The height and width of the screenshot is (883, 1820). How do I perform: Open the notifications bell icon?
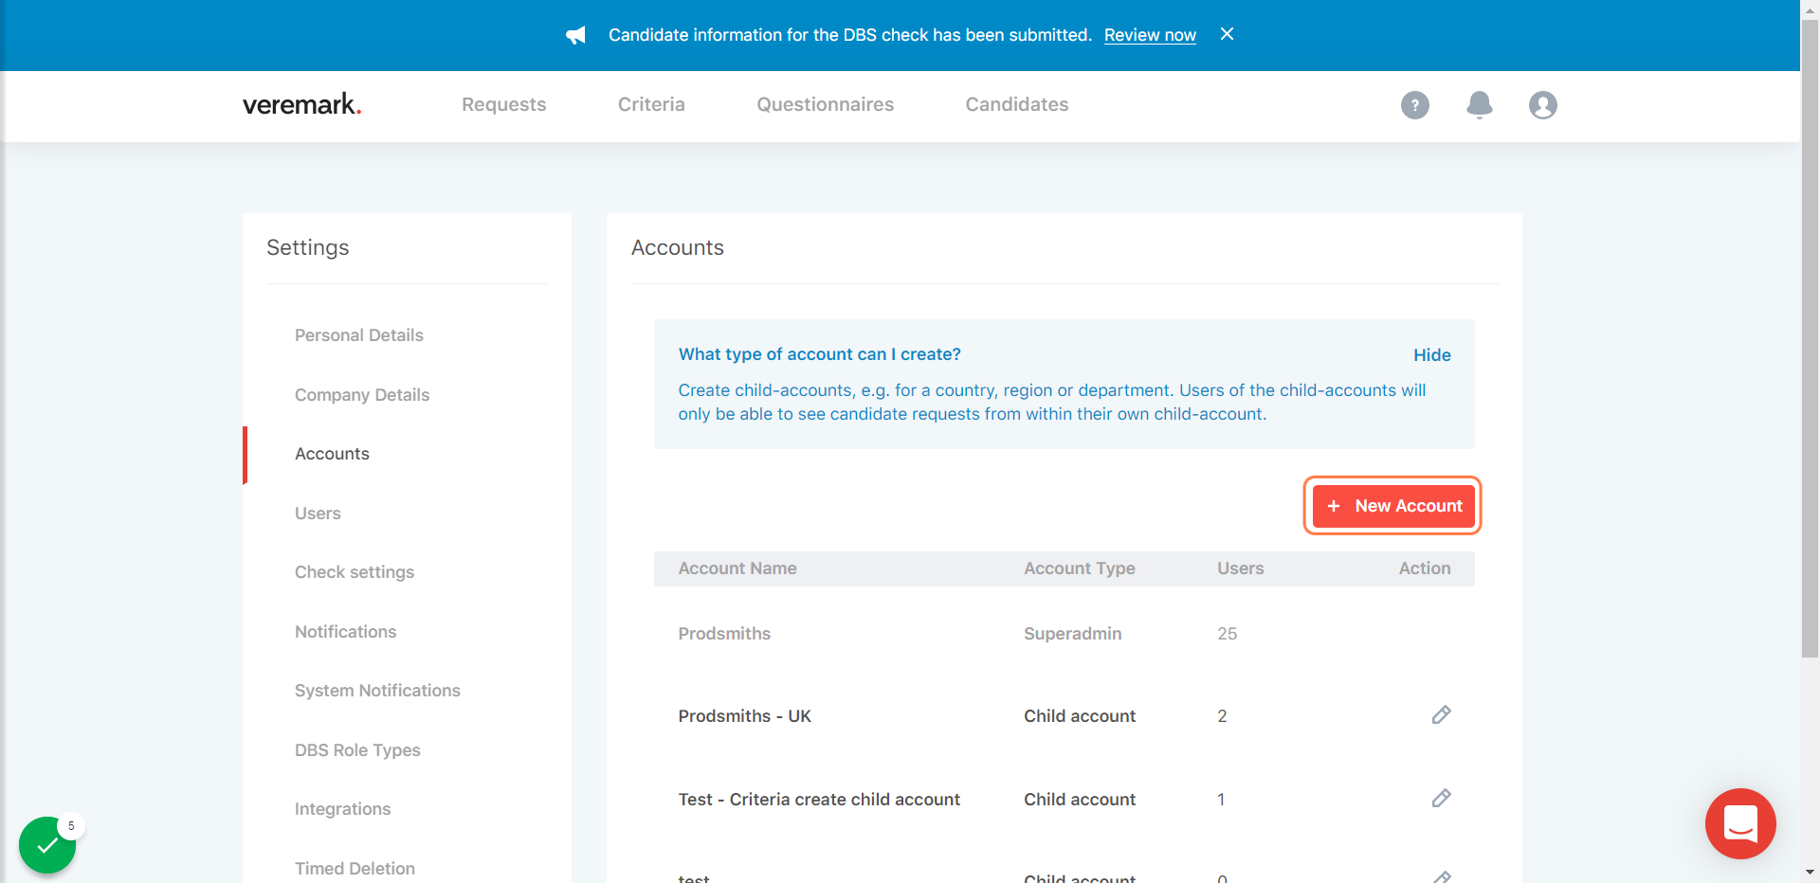pos(1479,105)
